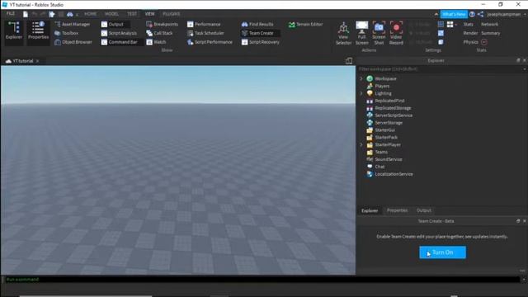Click the Filter workspace search field
This screenshot has height=297, width=528.
pos(440,69)
